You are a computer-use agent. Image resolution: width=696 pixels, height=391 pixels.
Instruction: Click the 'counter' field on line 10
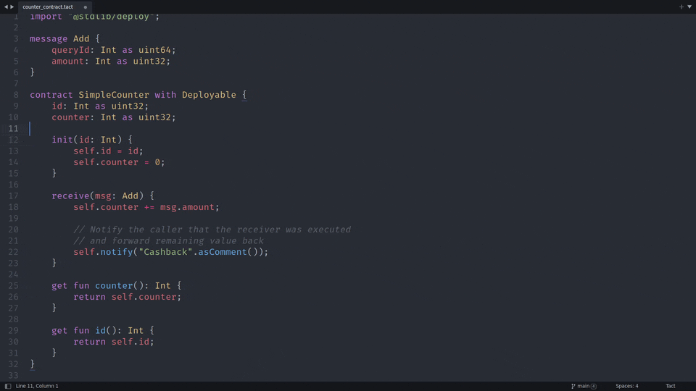[x=70, y=117]
